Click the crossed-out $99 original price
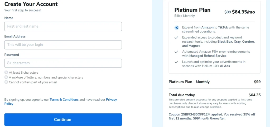270x127 pixels. point(227,12)
